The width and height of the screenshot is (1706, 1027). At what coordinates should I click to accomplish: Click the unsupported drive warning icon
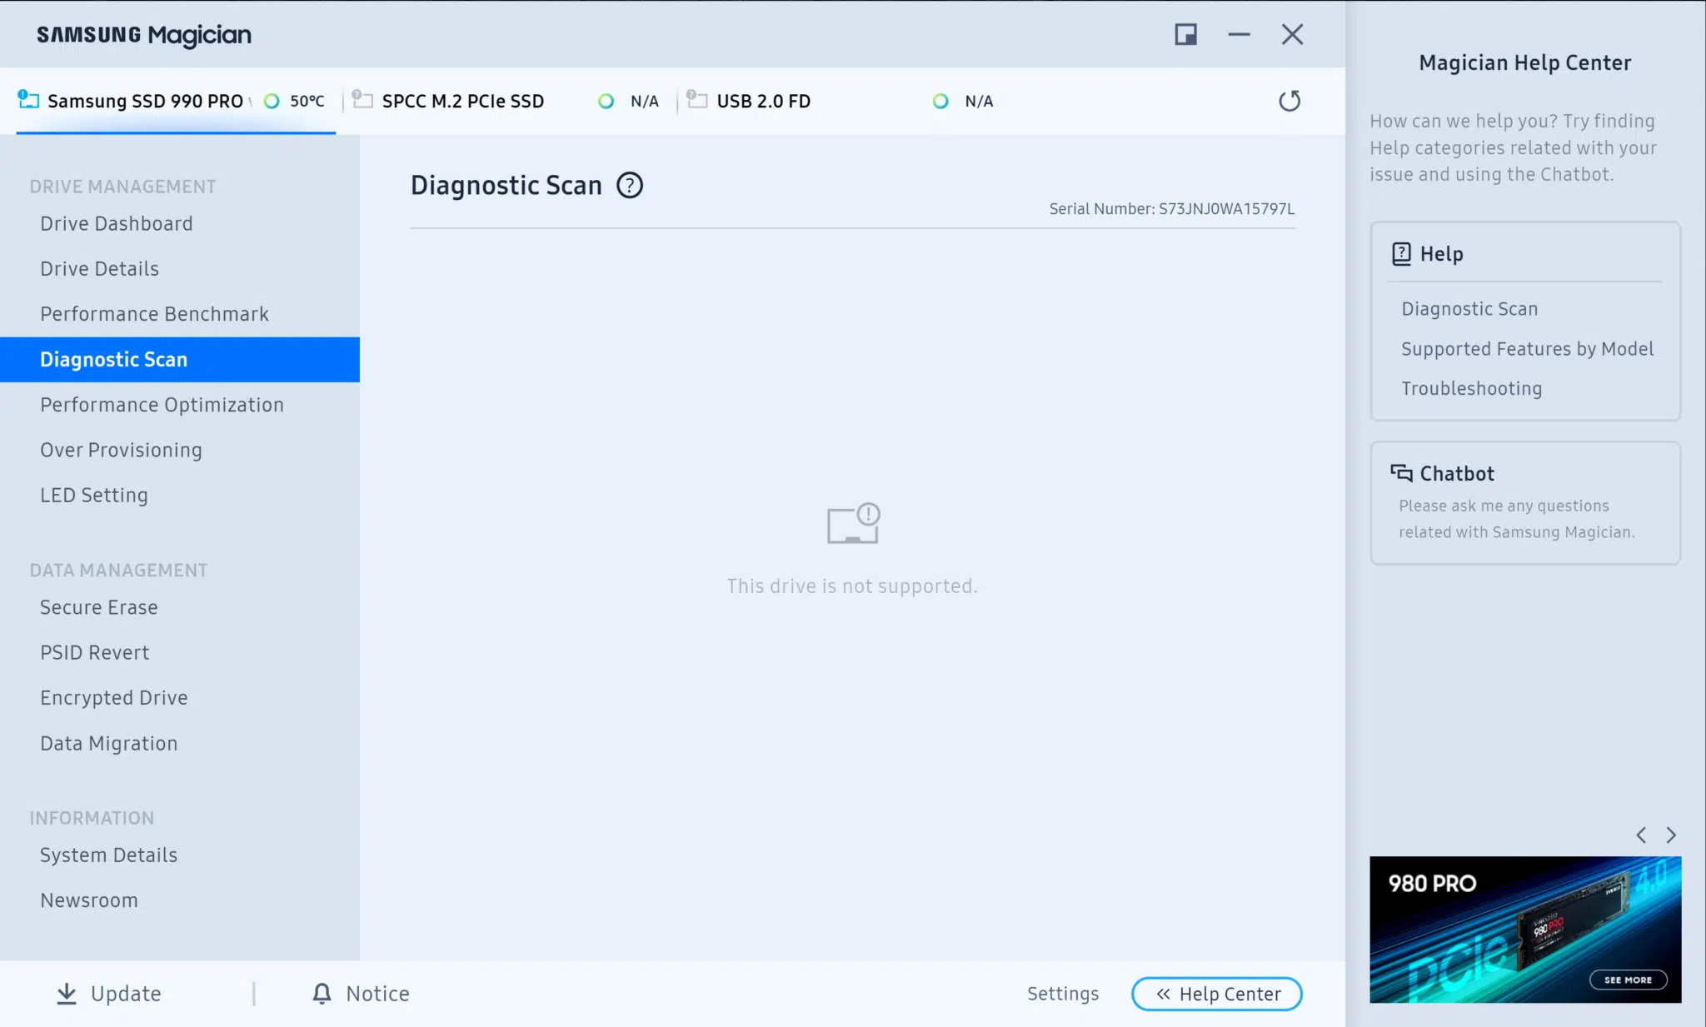pos(853,523)
